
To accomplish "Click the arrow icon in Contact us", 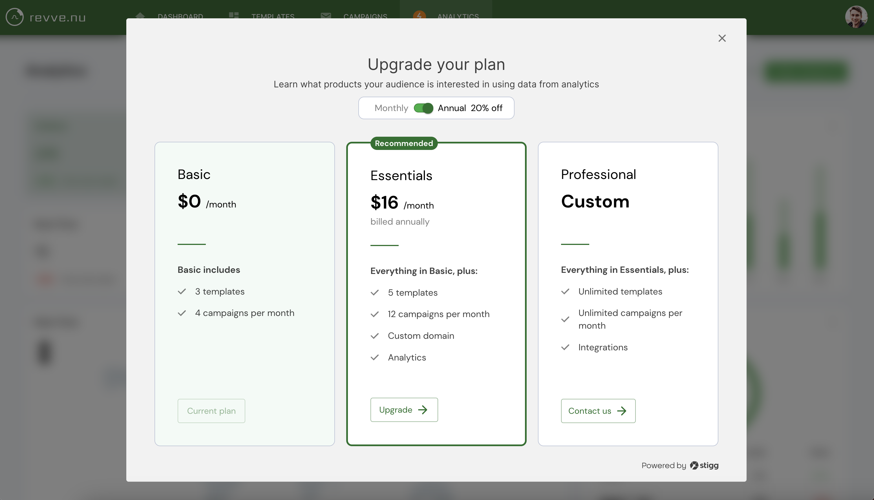I will tap(622, 411).
